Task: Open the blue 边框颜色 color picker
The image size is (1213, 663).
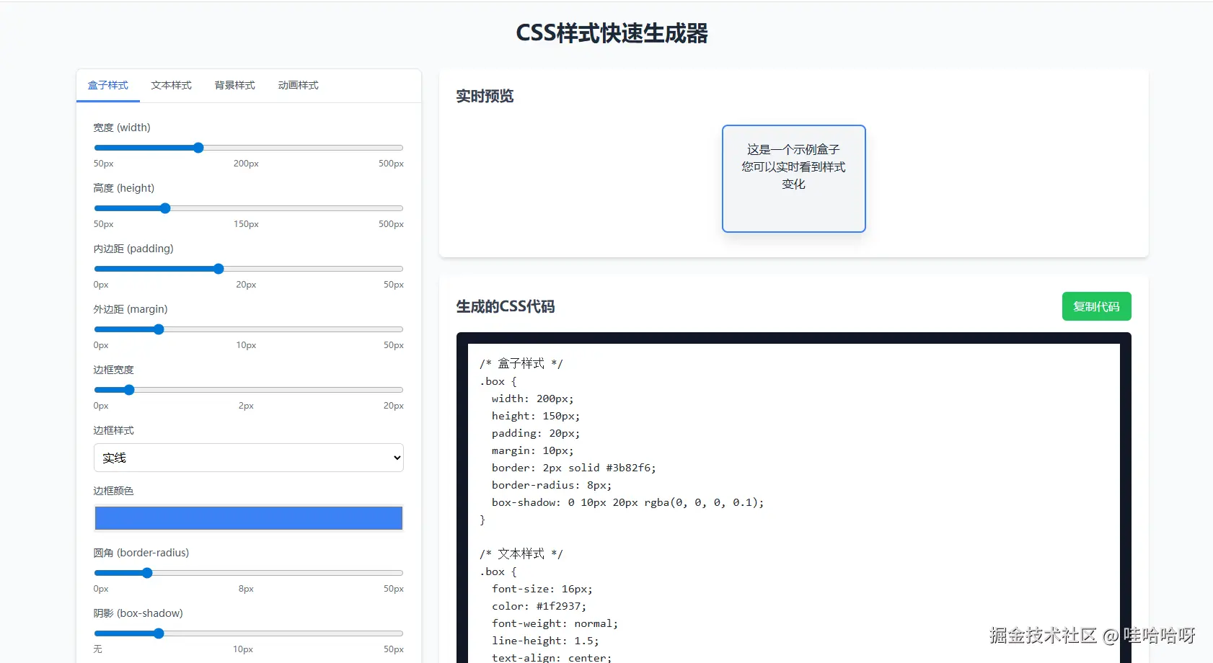Action: point(249,518)
